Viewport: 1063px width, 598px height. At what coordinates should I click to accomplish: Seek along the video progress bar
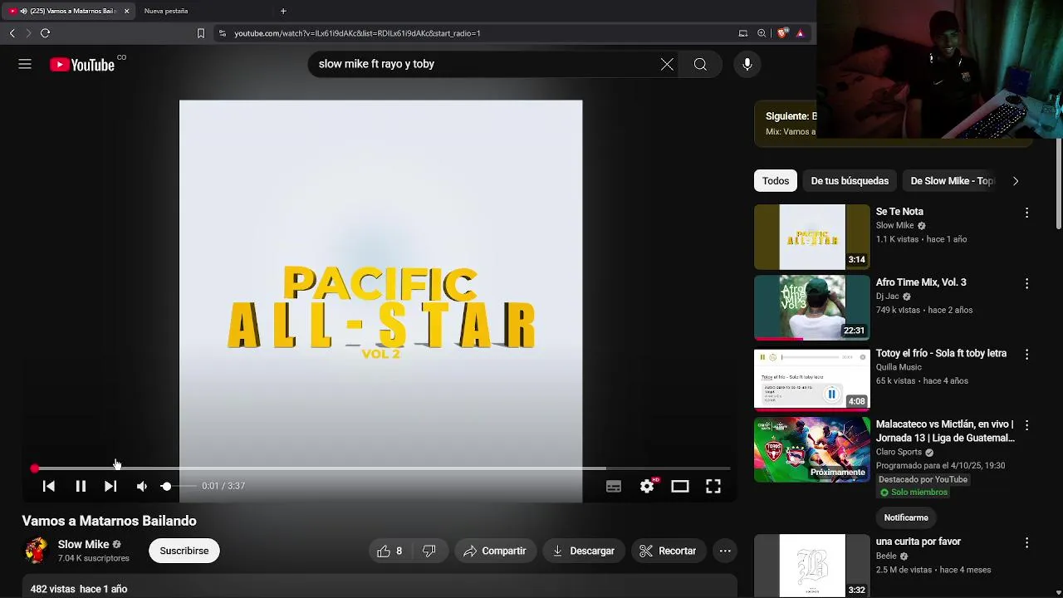[381, 468]
